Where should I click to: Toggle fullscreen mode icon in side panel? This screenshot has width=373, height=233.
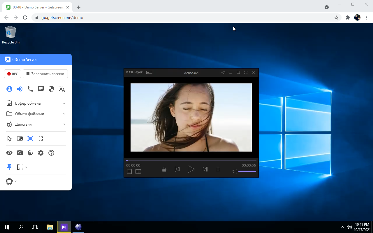click(x=41, y=139)
